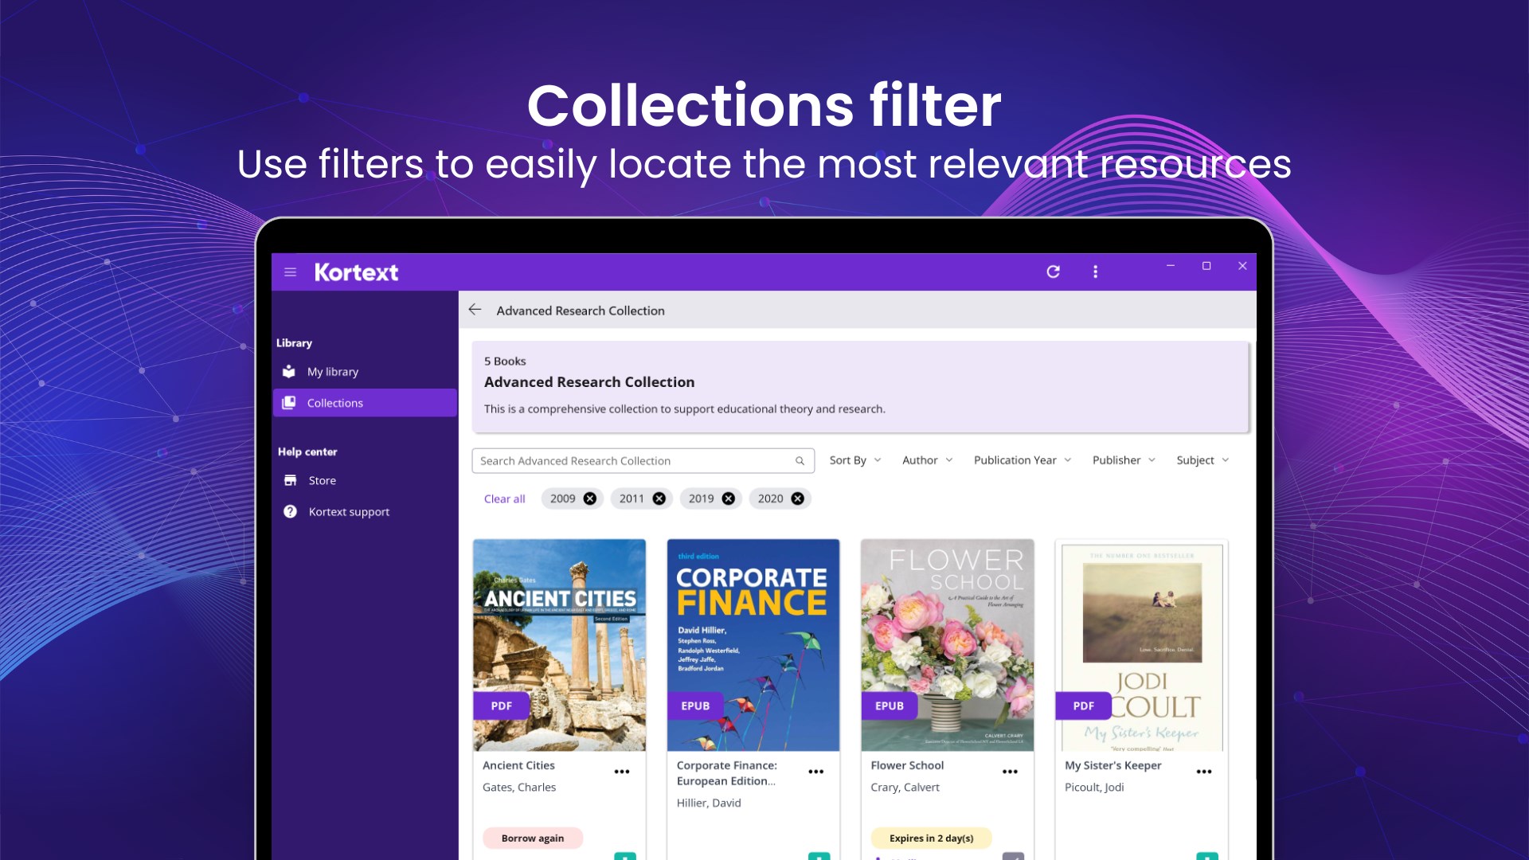
Task: Expand the Subject filter dropdown
Action: click(x=1202, y=460)
